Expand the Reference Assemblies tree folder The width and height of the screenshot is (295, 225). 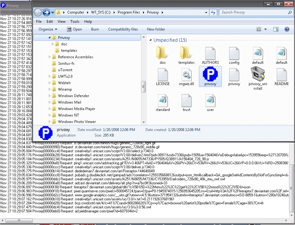point(49,57)
